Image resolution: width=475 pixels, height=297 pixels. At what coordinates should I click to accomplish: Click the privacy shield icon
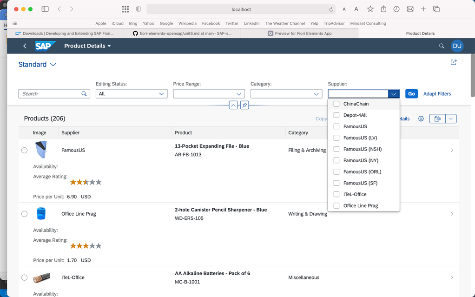coord(139,9)
